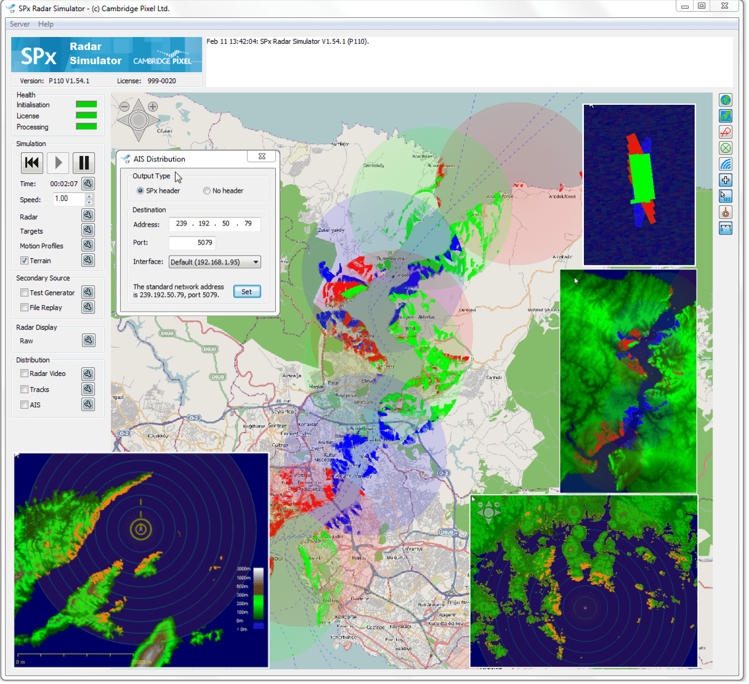Pause the running simulation

[84, 163]
